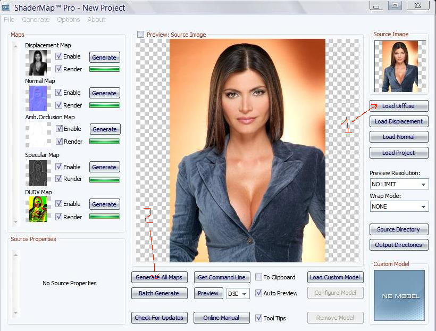Toggle Render for Normal Map
The width and height of the screenshot is (436, 331).
coord(58,105)
